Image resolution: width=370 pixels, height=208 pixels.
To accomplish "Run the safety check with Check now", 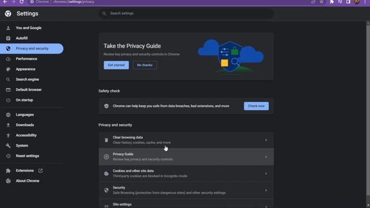I will coord(256,106).
